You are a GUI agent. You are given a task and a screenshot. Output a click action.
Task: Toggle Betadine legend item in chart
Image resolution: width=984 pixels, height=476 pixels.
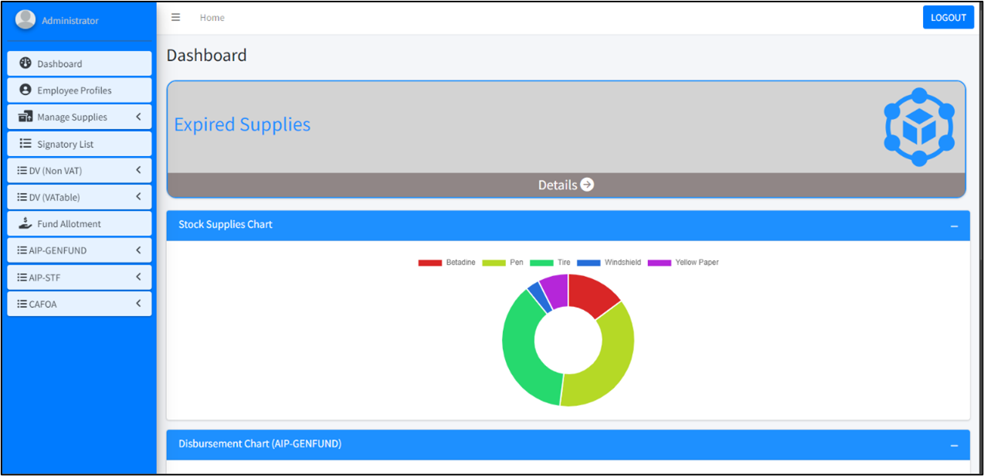point(446,263)
